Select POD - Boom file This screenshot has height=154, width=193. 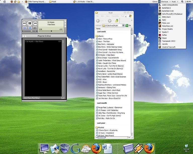tap(102, 82)
